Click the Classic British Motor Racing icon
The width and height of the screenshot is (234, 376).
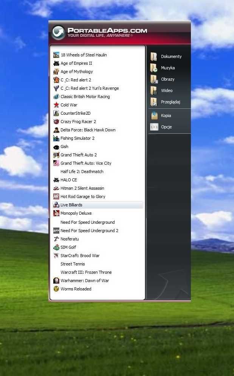pos(56,97)
